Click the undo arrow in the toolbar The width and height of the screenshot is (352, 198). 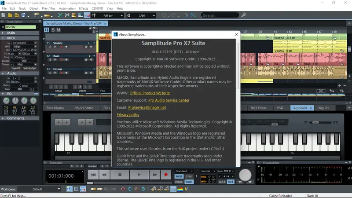click(x=164, y=15)
